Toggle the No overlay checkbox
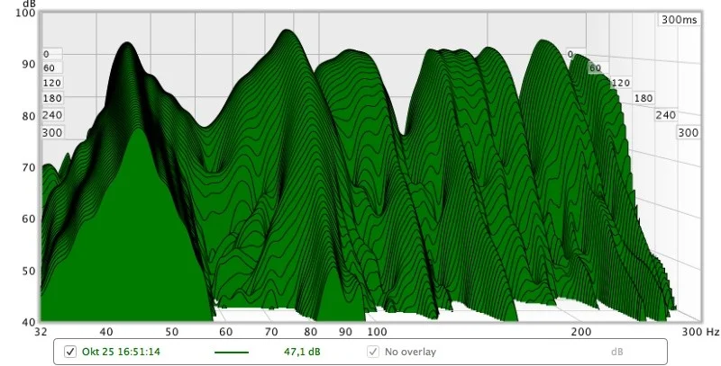This screenshot has height=366, width=721. click(x=373, y=352)
